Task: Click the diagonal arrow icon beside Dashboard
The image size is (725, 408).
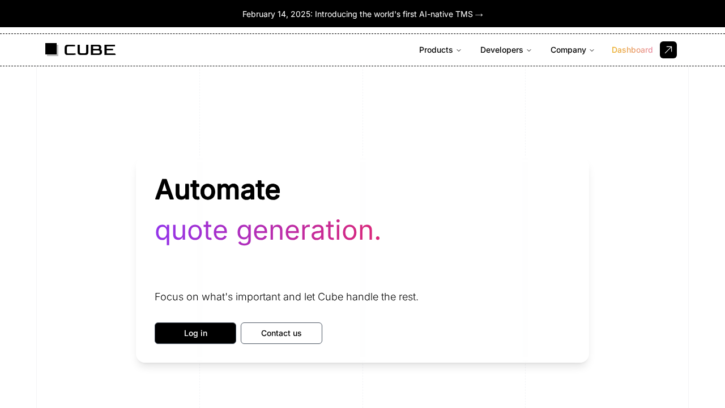Action: 668,50
